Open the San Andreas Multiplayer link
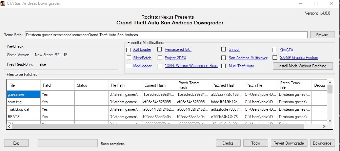 (x=248, y=58)
